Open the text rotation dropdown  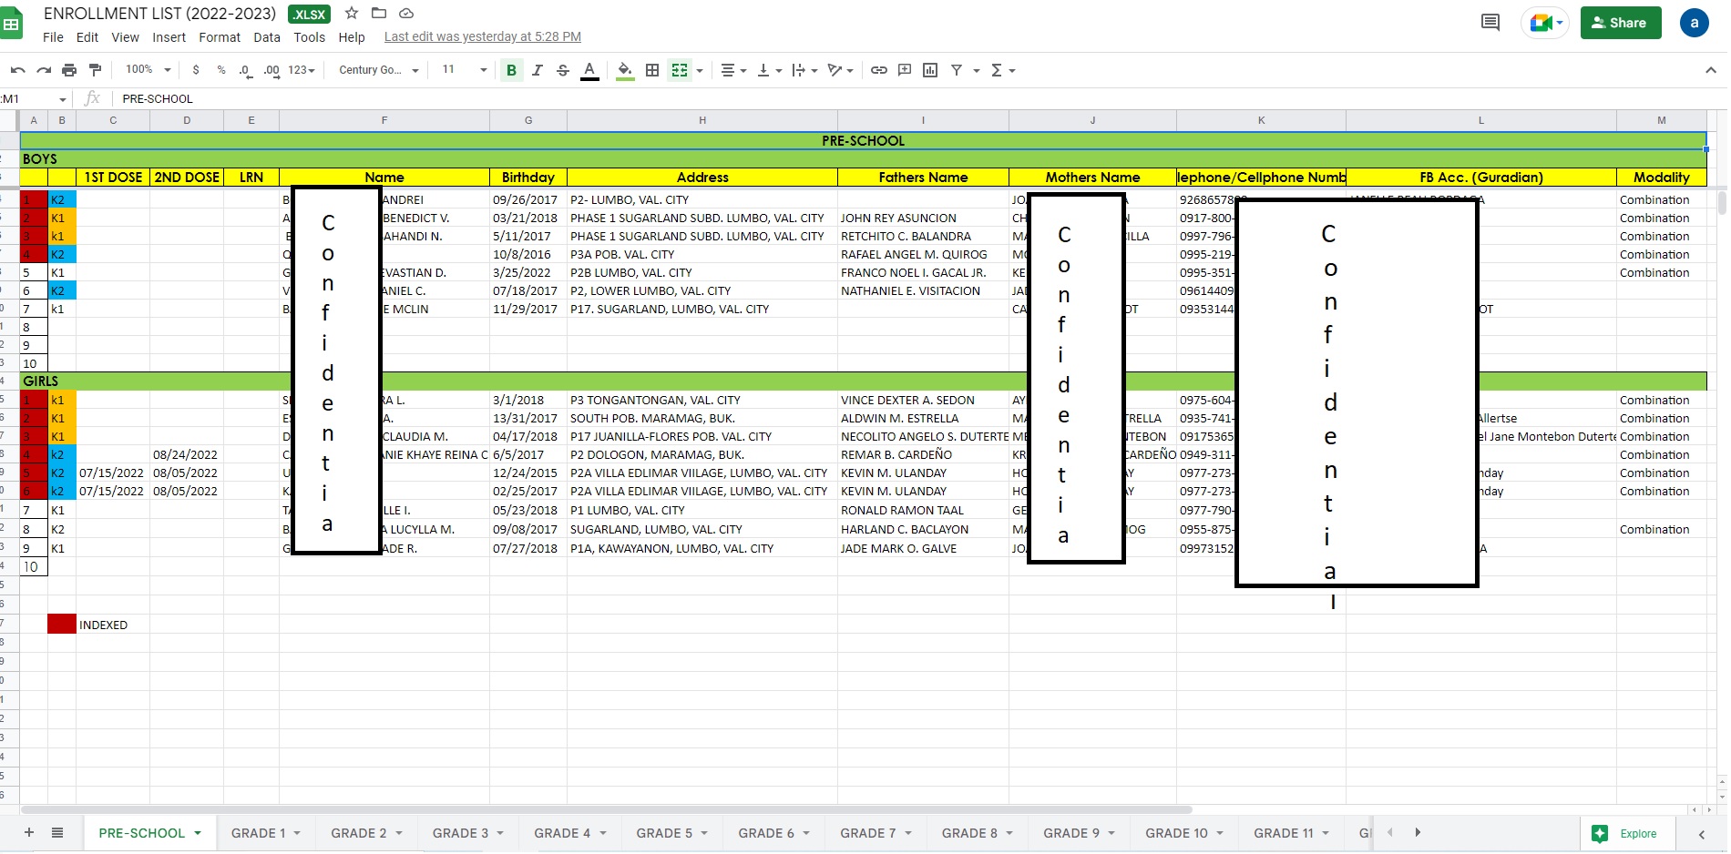[840, 70]
